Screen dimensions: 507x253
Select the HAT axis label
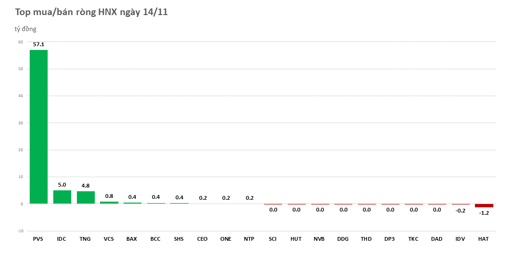coord(483,239)
